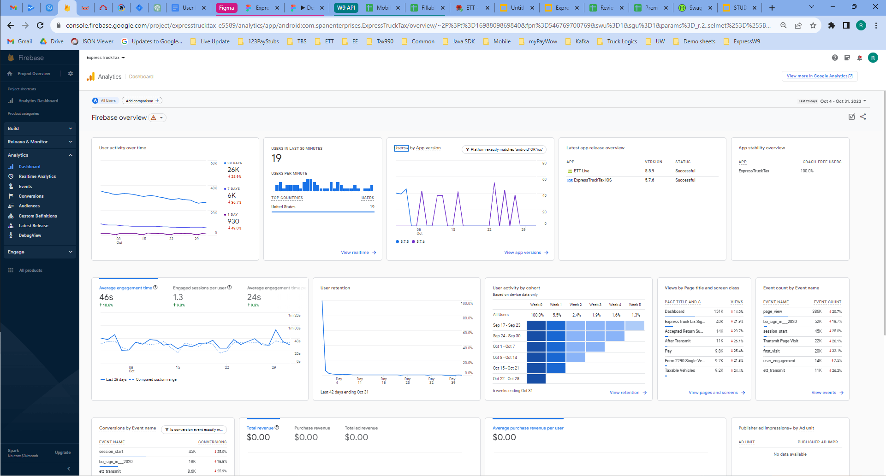Click View realtime link
The width and height of the screenshot is (886, 476).
(x=358, y=253)
